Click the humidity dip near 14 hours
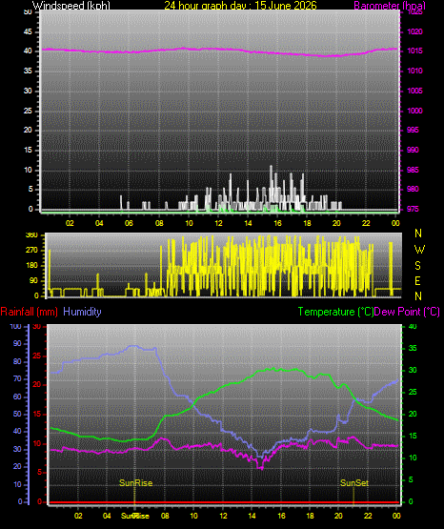Screen dimensions: 444x529 [260, 457]
